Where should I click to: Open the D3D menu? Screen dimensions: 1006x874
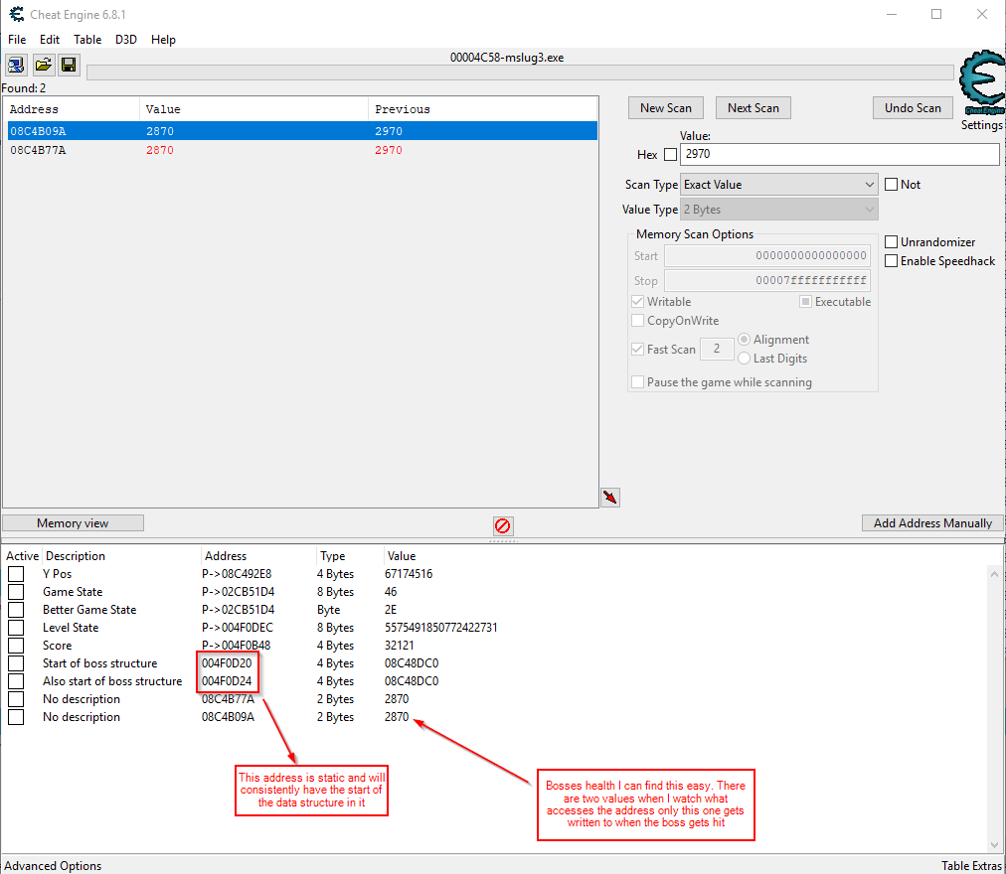125,40
